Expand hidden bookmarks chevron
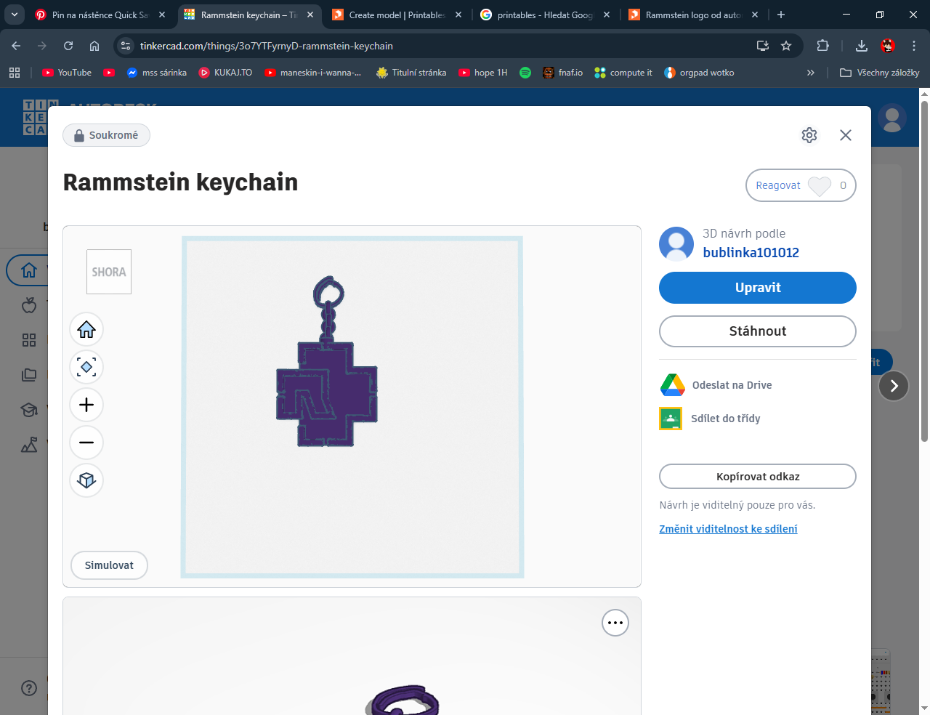930x715 pixels. pyautogui.click(x=811, y=73)
